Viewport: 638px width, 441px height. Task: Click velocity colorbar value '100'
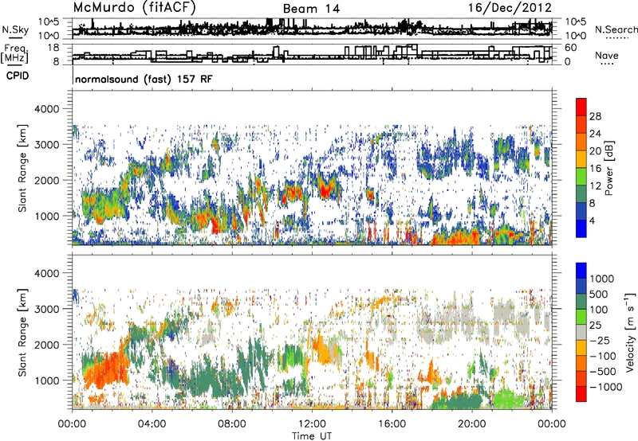599,310
